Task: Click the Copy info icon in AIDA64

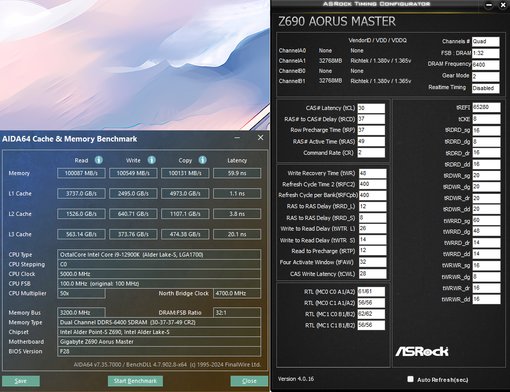Action: point(202,160)
